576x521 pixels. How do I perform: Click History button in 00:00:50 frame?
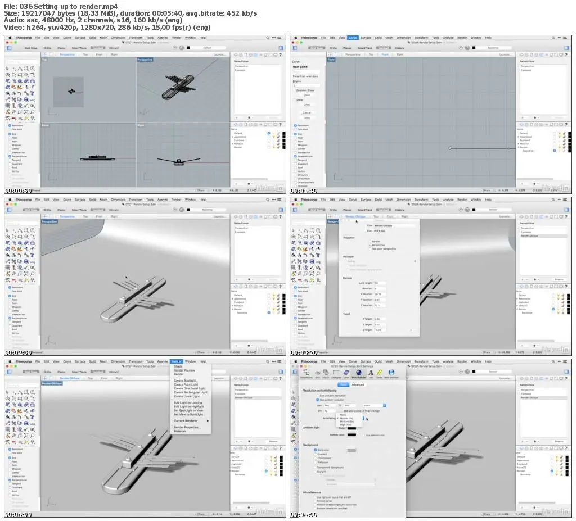click(x=114, y=48)
